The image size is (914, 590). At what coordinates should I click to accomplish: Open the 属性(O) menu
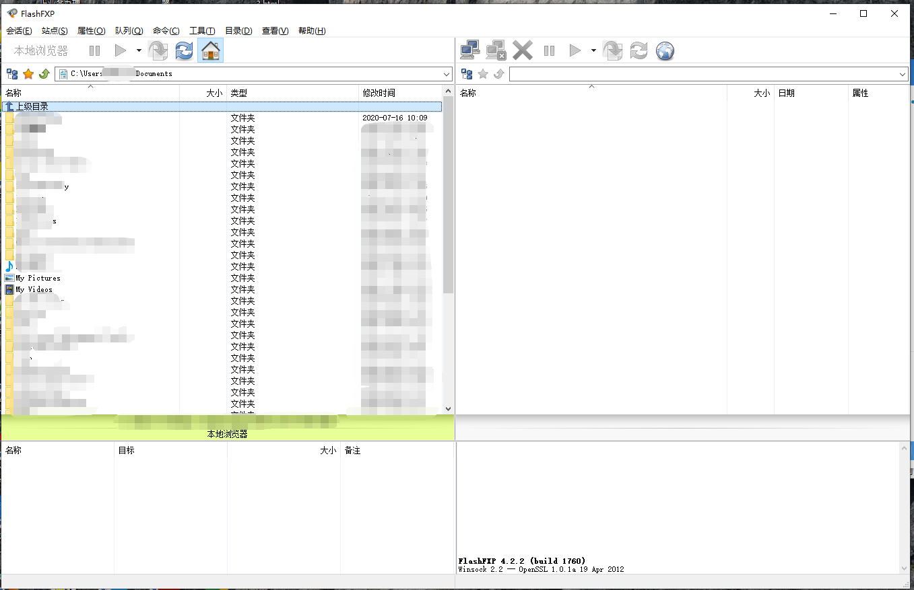(x=92, y=31)
